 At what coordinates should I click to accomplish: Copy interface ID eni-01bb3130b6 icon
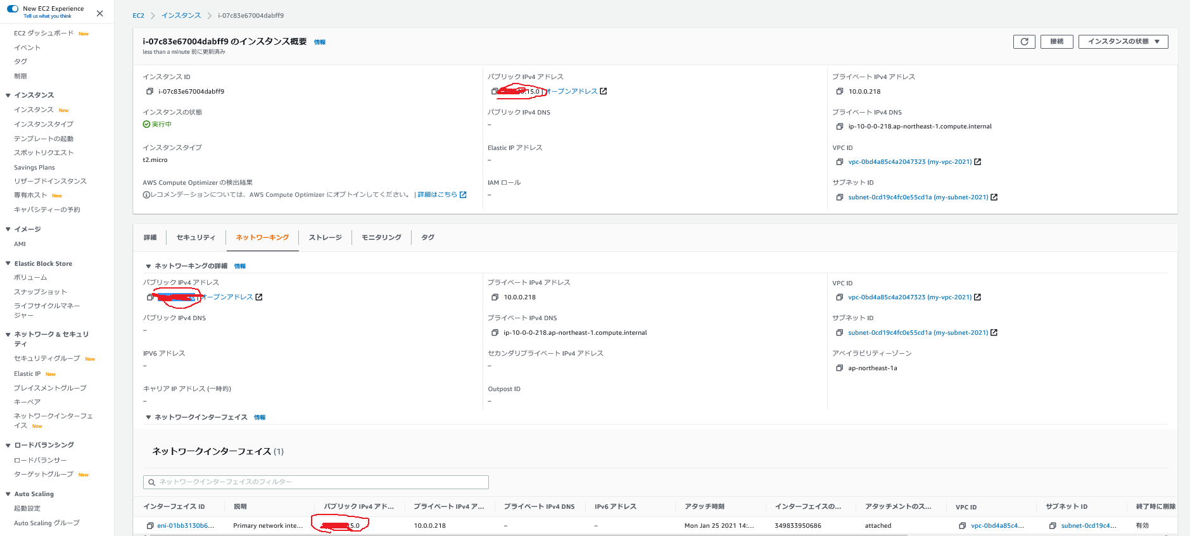tap(150, 526)
